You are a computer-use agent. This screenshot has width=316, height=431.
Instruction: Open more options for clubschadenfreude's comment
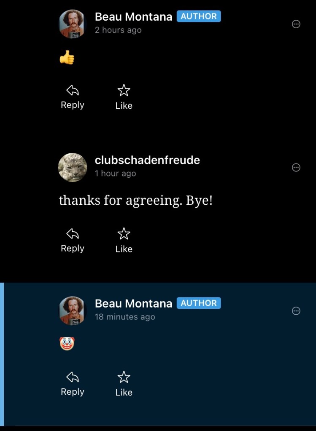(296, 167)
